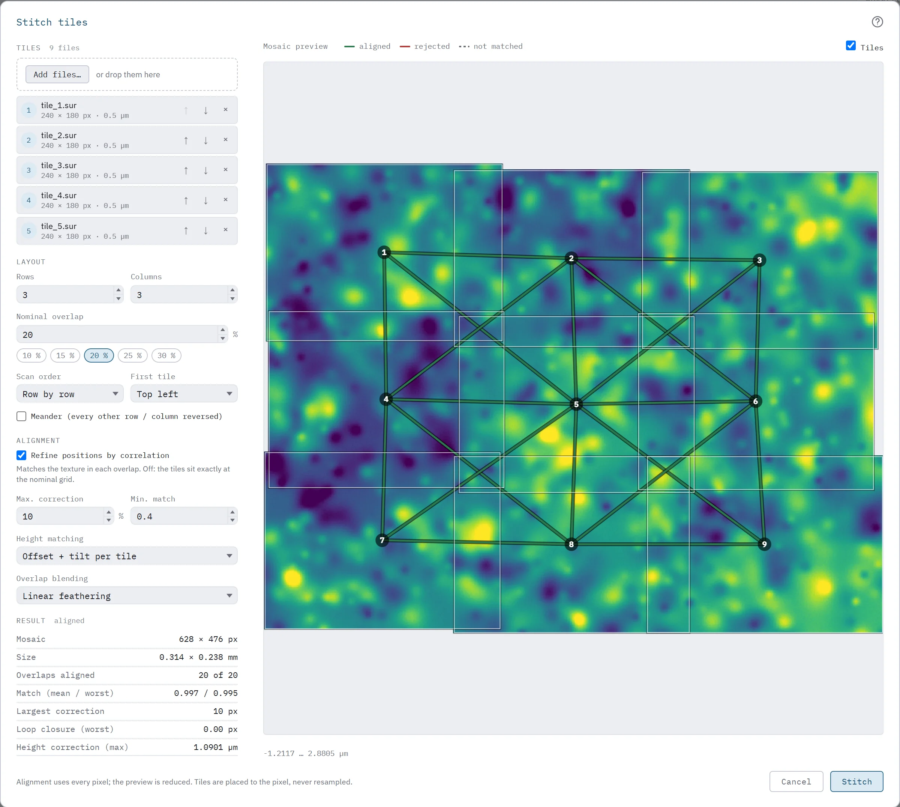Open the help icon in dialog header
Screen dimensions: 900x807
(x=877, y=22)
